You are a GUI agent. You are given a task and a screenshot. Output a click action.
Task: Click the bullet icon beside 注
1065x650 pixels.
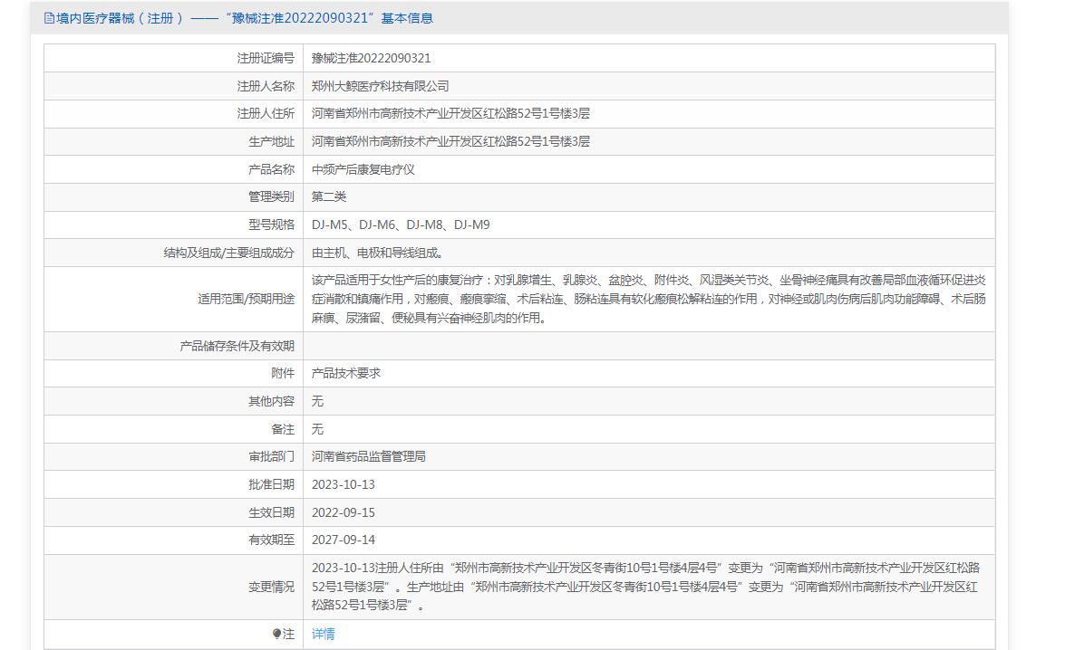point(276,635)
